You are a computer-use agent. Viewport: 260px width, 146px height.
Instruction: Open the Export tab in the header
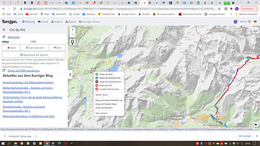[x=71, y=22]
